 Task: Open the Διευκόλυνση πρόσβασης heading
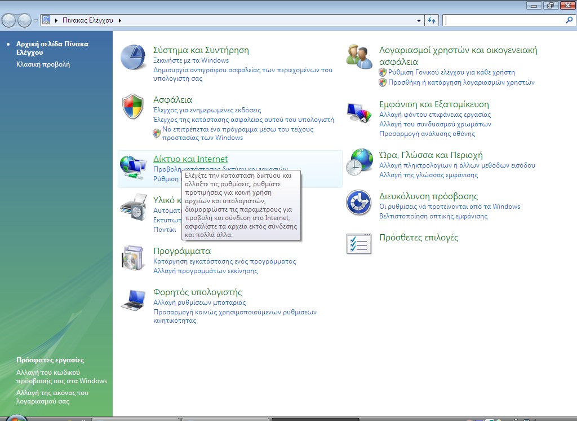pyautogui.click(x=429, y=196)
